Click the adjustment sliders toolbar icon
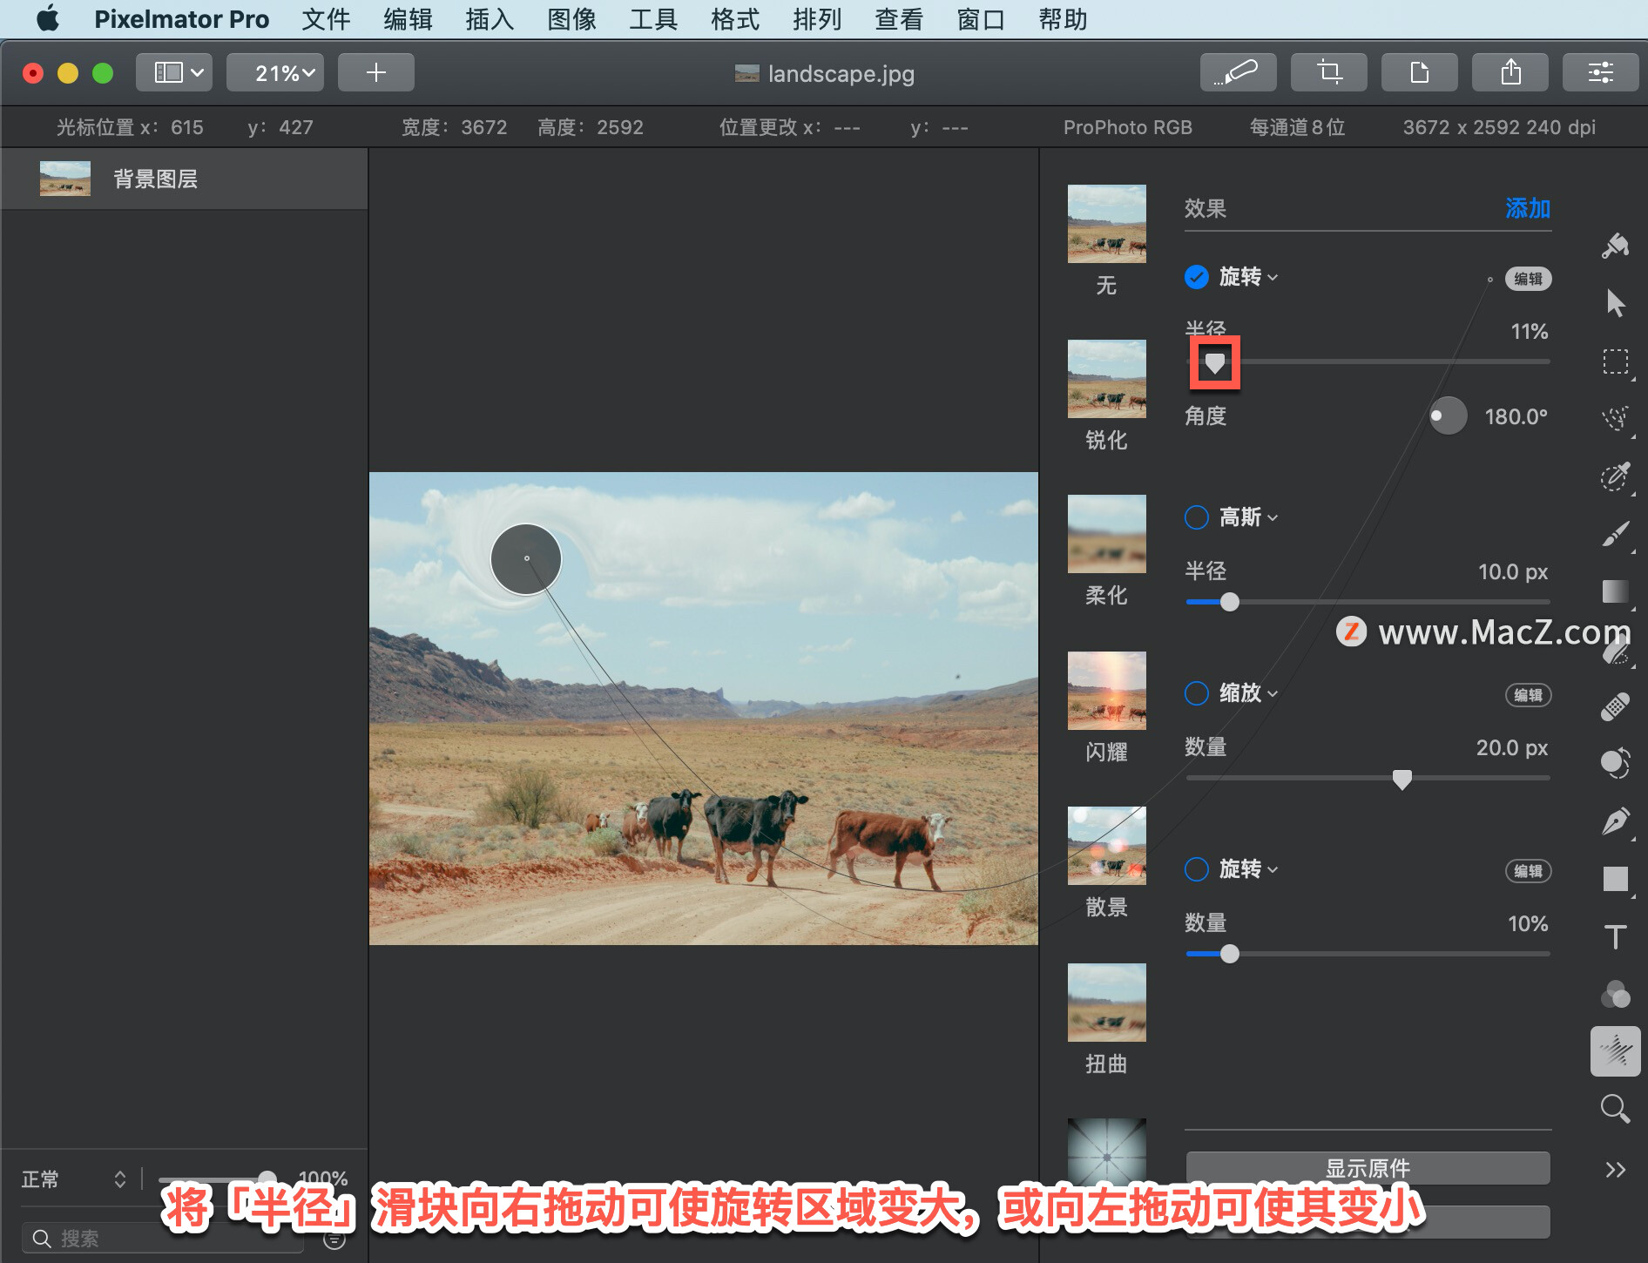 coord(1600,72)
